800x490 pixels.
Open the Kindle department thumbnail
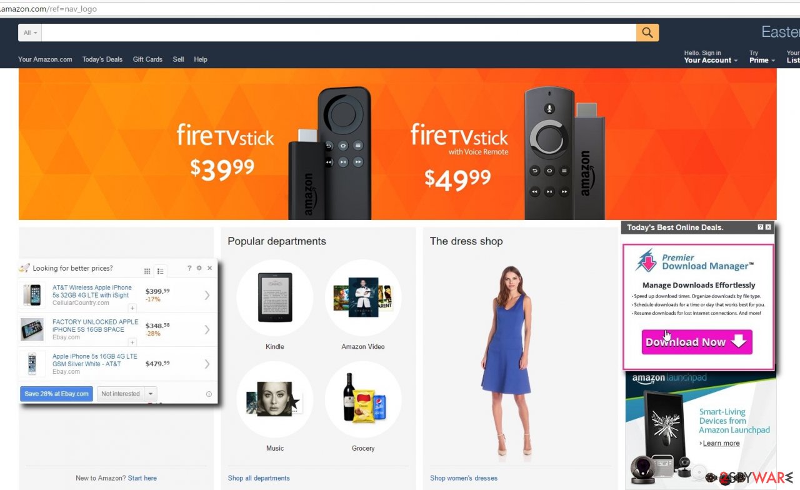click(275, 297)
